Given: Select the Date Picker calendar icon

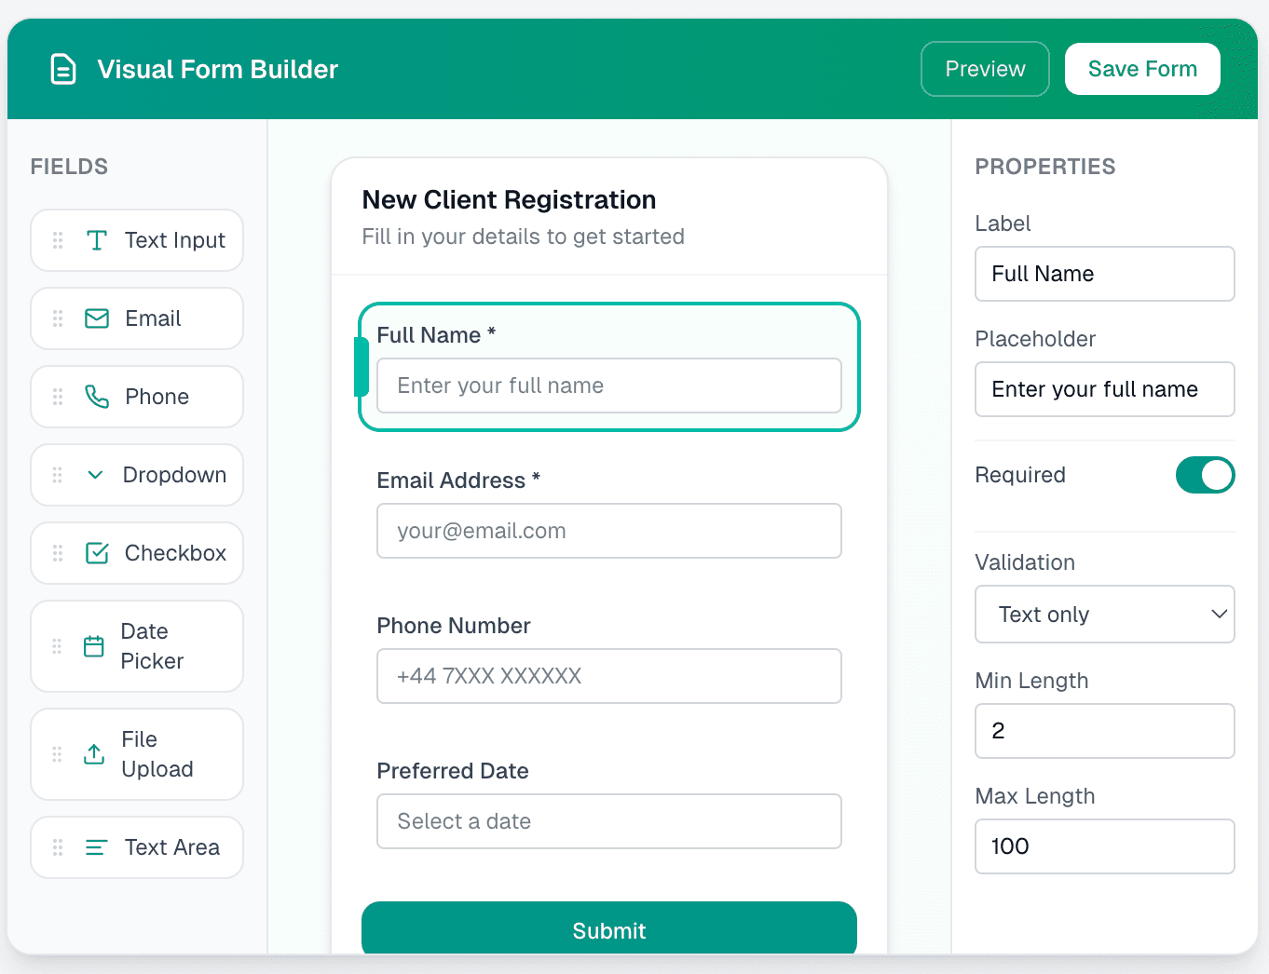Looking at the screenshot, I should (93, 645).
